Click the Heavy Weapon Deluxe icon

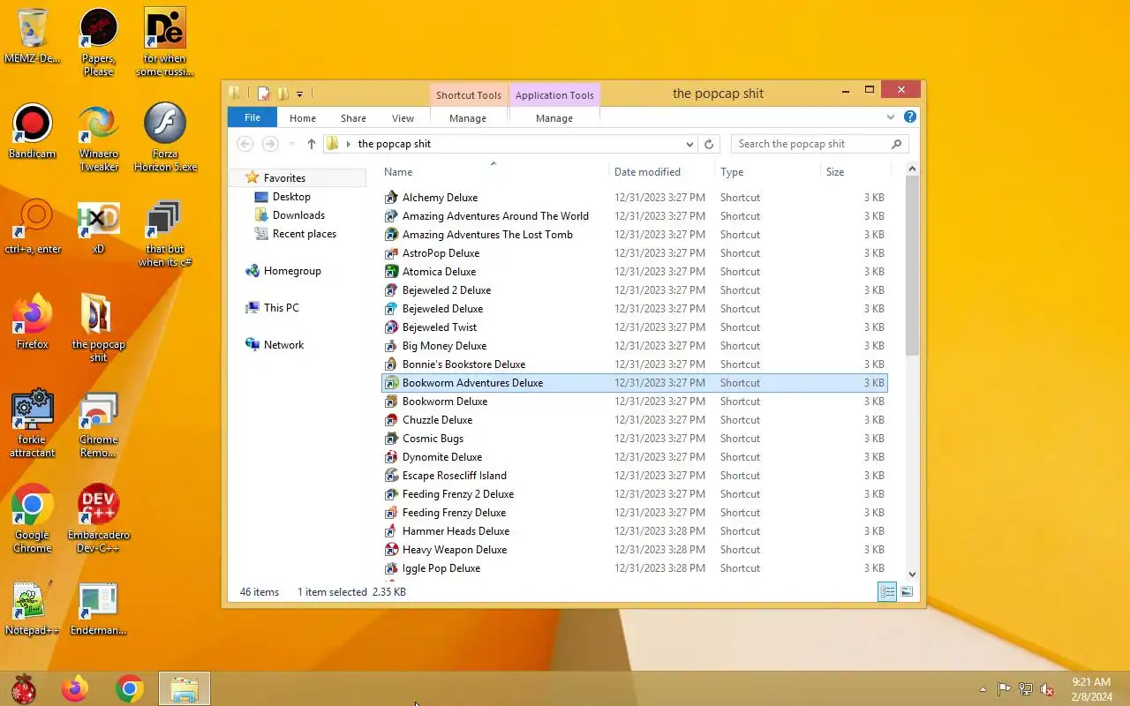point(391,550)
